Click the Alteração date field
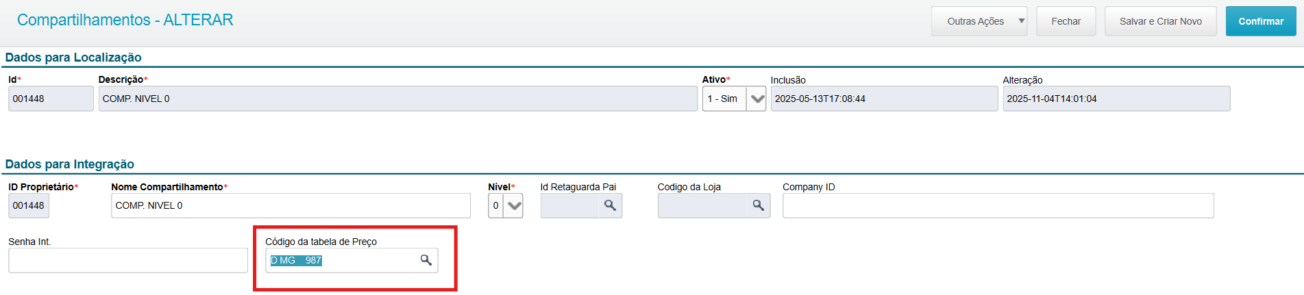Image resolution: width=1304 pixels, height=295 pixels. point(1116,99)
